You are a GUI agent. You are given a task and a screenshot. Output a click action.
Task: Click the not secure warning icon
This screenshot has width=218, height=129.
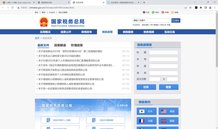(18, 8)
